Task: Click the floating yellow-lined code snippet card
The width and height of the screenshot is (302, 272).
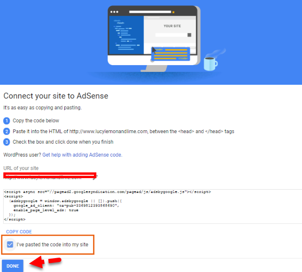Action: 172,54
